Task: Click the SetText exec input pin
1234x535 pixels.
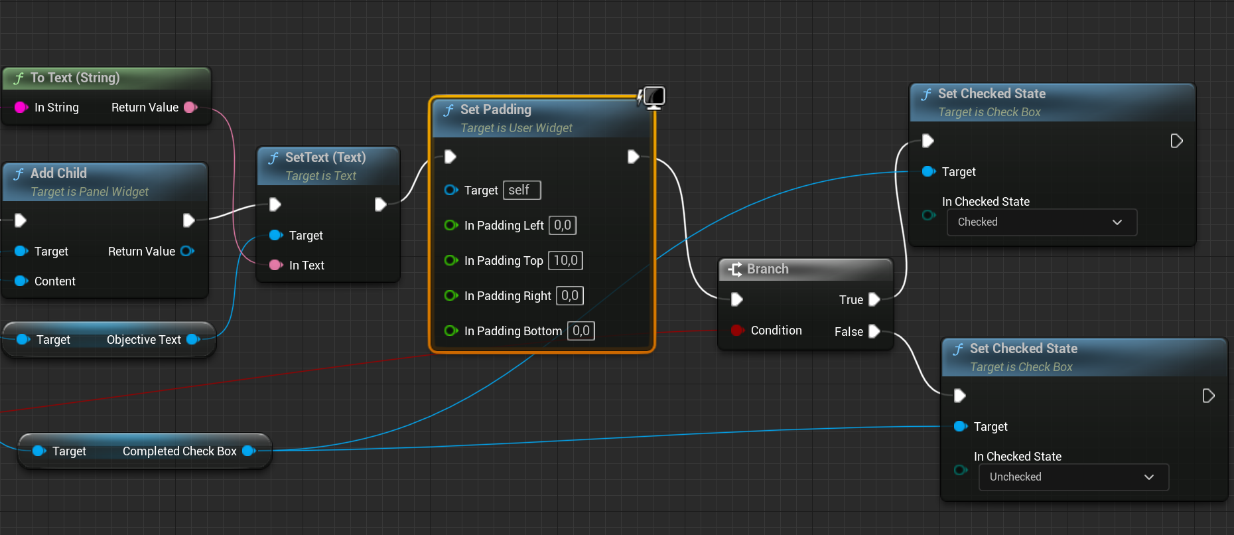Action: point(275,204)
